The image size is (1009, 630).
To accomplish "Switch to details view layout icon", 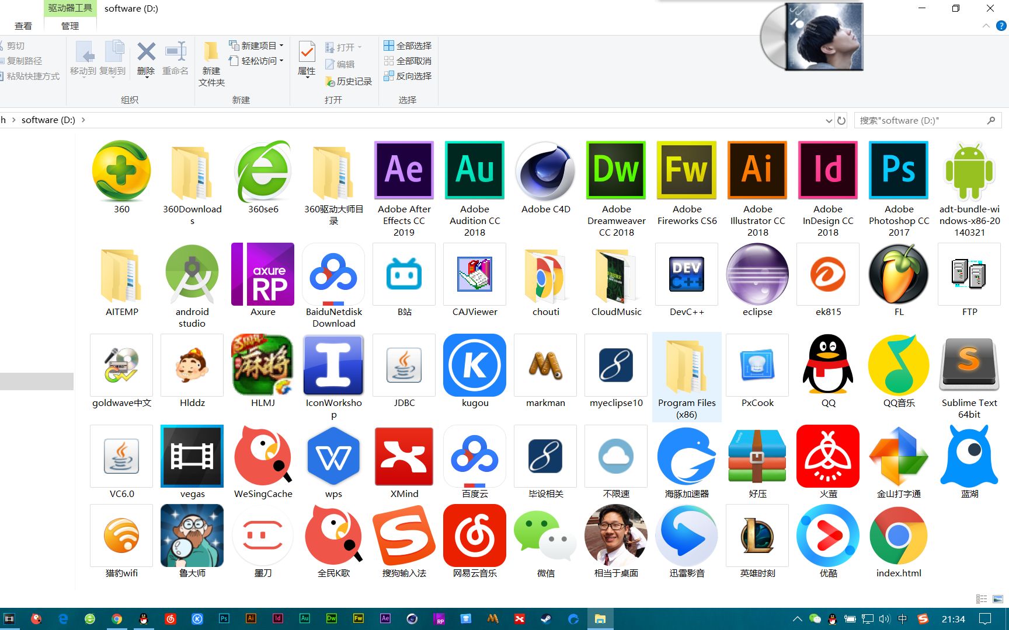I will tap(982, 599).
